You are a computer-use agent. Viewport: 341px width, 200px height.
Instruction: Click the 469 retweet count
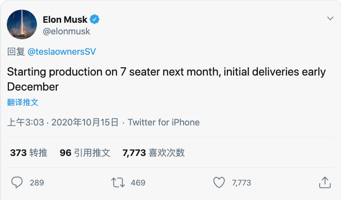[x=138, y=183]
